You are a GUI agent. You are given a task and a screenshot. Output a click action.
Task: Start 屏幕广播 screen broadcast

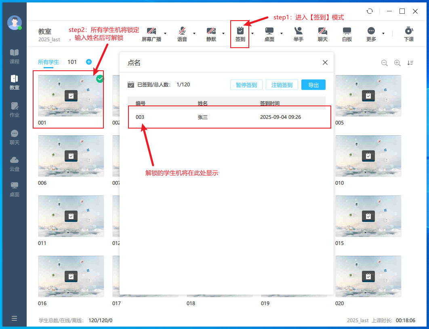pyautogui.click(x=151, y=34)
